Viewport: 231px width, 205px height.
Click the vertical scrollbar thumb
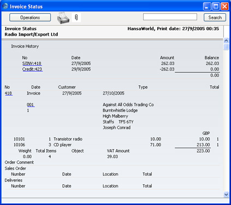pyautogui.click(x=226, y=46)
